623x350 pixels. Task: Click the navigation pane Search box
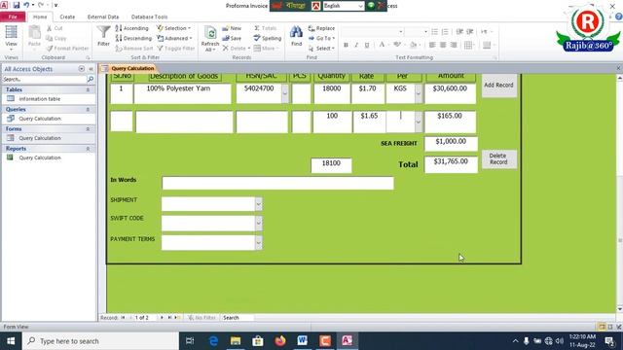click(x=44, y=80)
